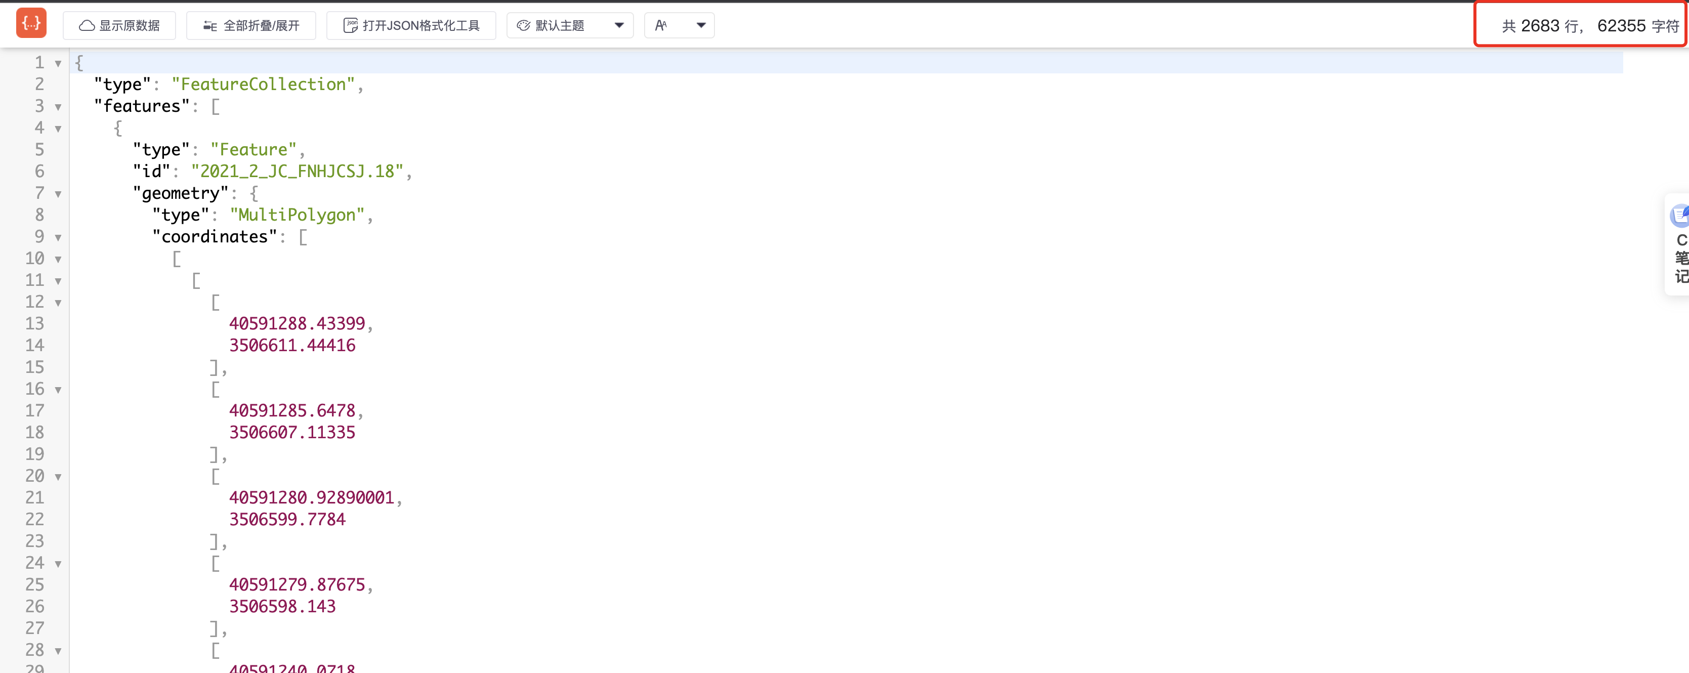
Task: Click the 打开JSON格式化工具 button
Action: (x=411, y=26)
